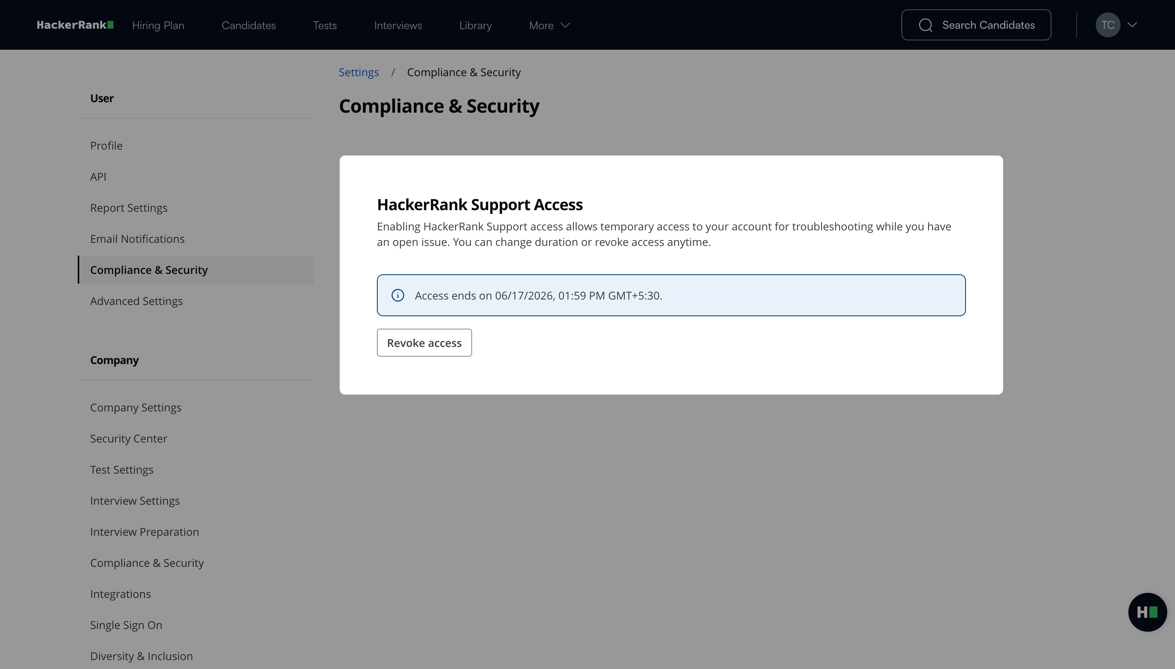Click the search magnifier icon
This screenshot has height=669, width=1175.
(x=926, y=25)
